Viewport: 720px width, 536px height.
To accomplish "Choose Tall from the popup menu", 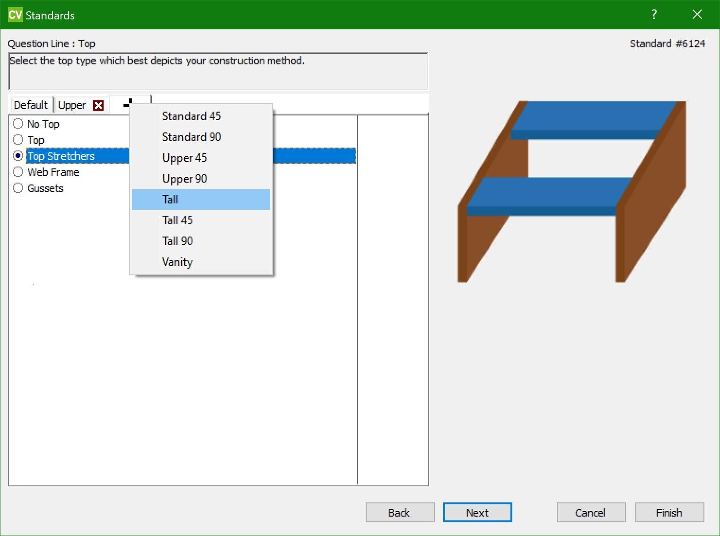I will pyautogui.click(x=201, y=200).
